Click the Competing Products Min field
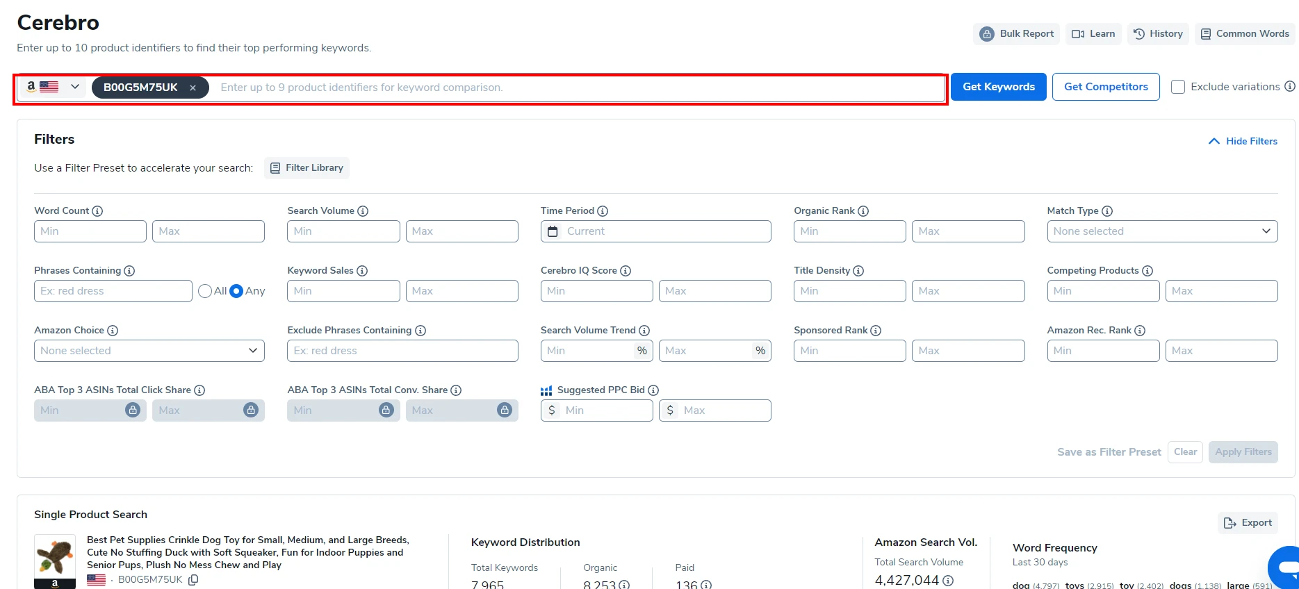This screenshot has height=589, width=1299. (1104, 291)
